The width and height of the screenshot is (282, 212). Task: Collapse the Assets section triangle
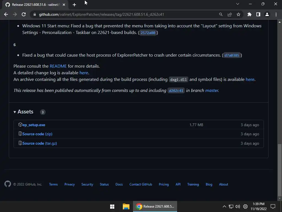coord(15,112)
